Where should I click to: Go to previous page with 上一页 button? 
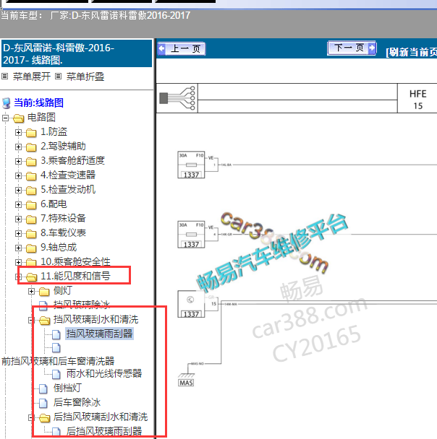pos(182,48)
